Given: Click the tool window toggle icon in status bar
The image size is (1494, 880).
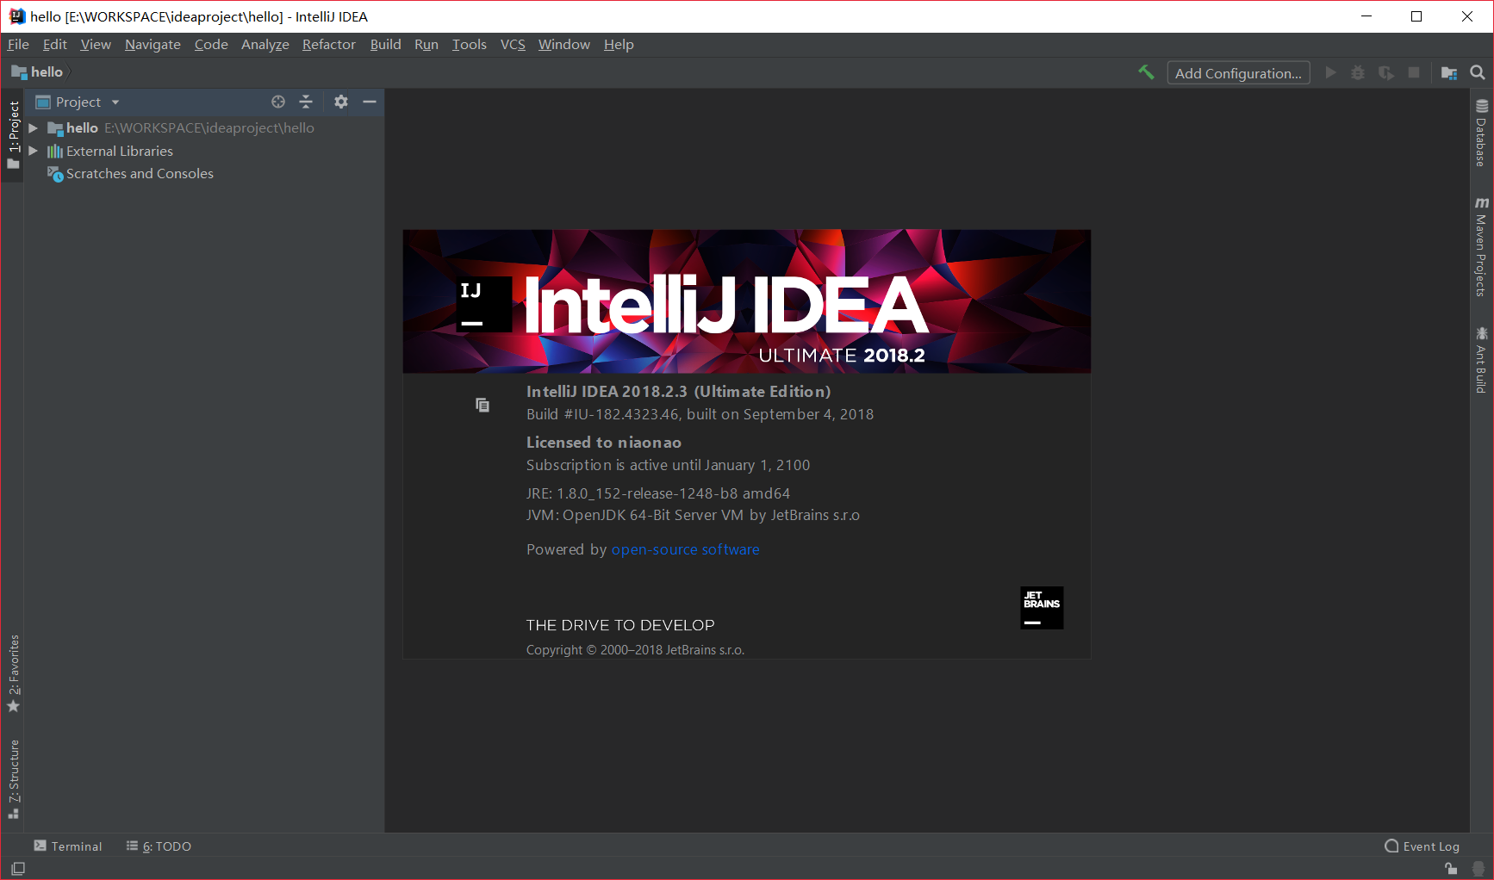Looking at the screenshot, I should pos(18,869).
